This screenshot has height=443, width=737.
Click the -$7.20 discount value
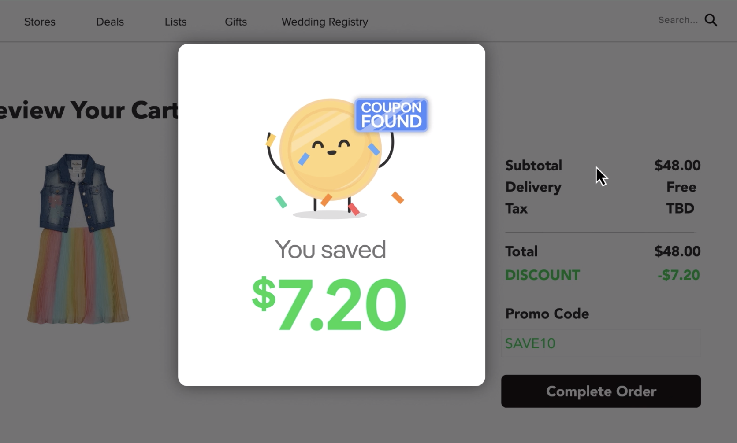click(x=679, y=275)
